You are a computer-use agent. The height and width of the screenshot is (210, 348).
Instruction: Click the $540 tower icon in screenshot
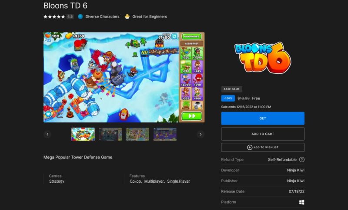(197, 80)
